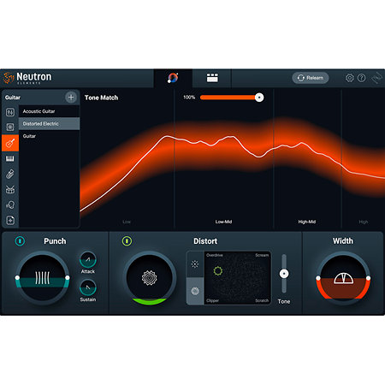Open the settings gear
Viewport: 385px width, 385px height.
pos(350,78)
